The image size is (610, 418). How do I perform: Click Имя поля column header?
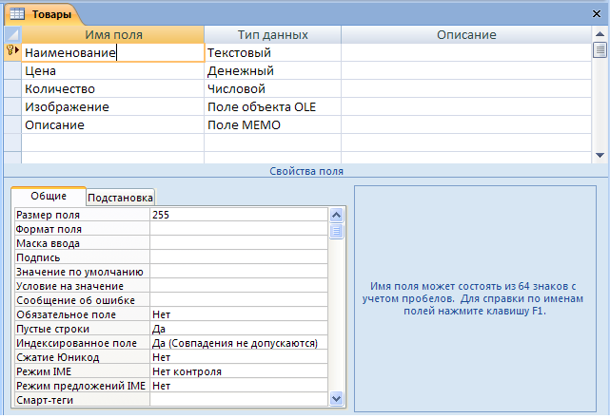click(113, 34)
